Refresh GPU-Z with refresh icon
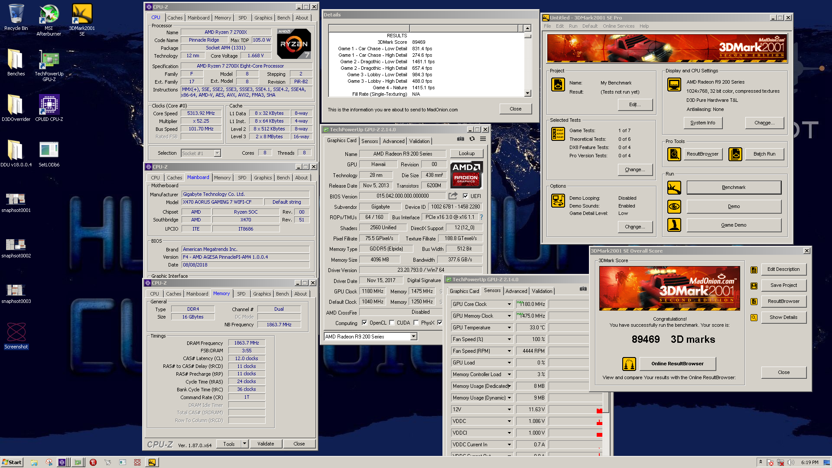 point(472,139)
